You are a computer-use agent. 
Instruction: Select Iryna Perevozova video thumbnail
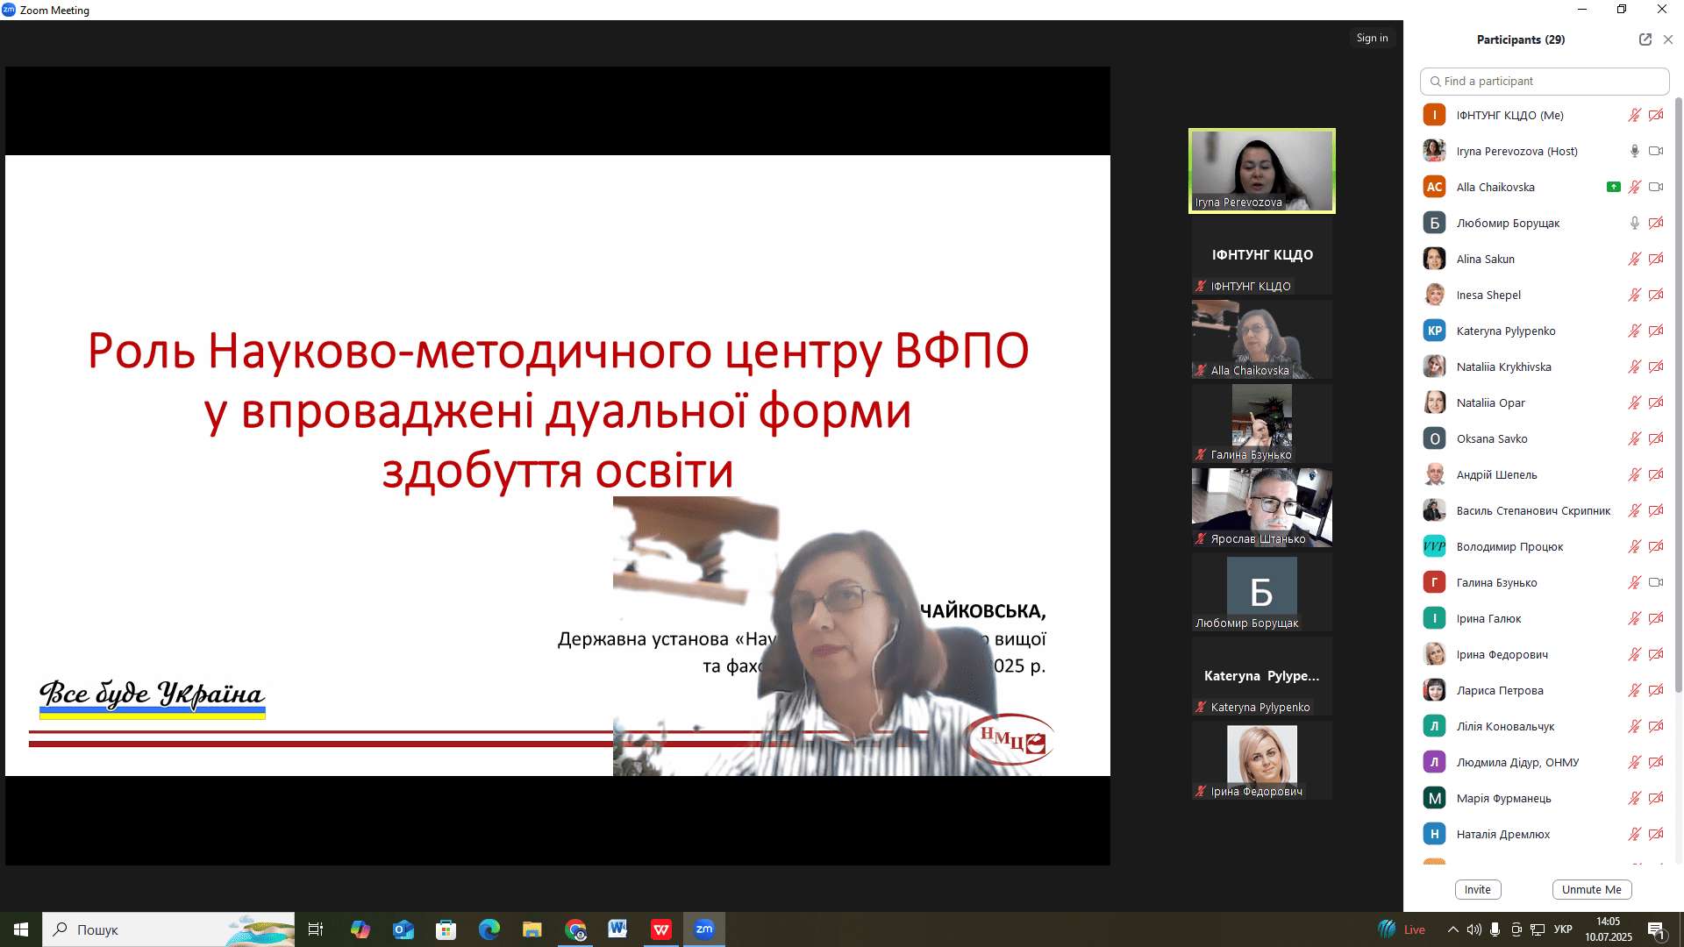coord(1262,171)
